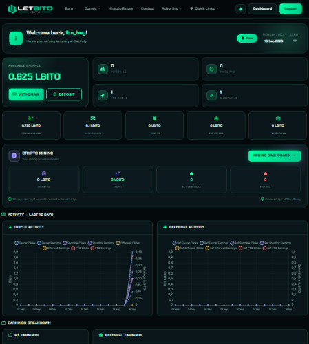Click the '0.1 LBITO' withdrawn value
Image resolution: width=309 pixels, height=344 pixels.
(x=93, y=125)
